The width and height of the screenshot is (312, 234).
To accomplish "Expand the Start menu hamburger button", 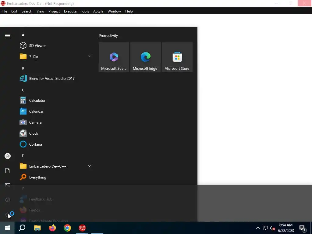I will [8, 35].
